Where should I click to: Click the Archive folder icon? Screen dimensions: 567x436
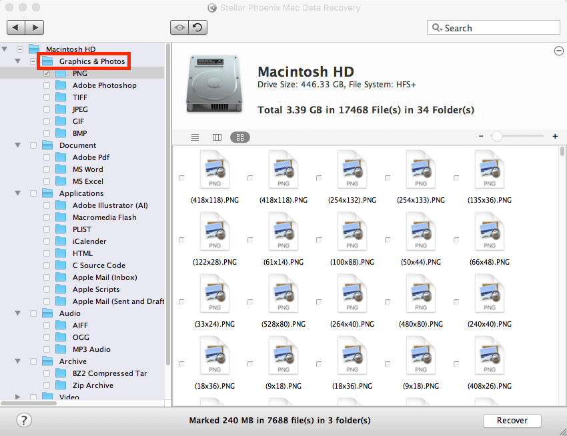click(47, 361)
